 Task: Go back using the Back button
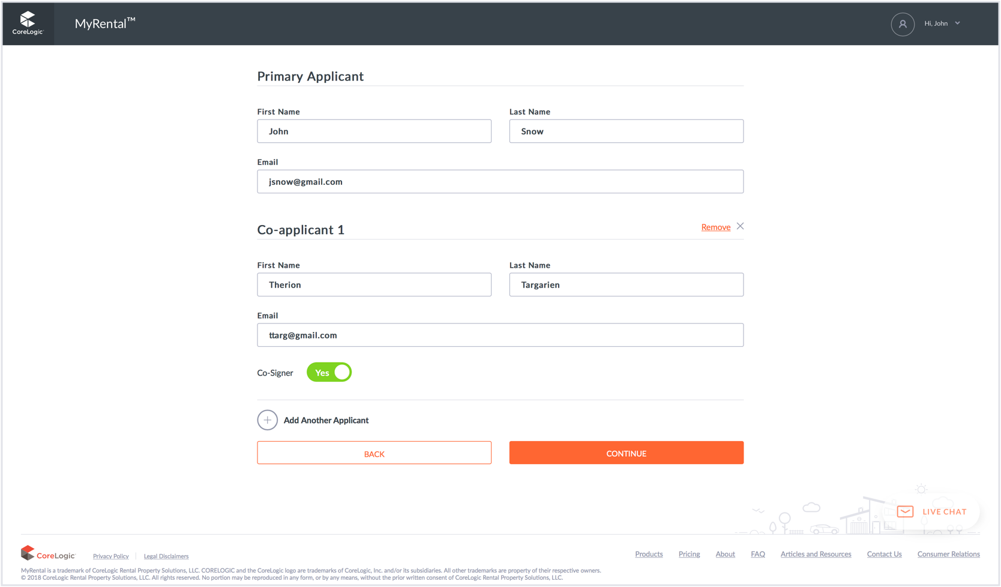[x=374, y=453]
